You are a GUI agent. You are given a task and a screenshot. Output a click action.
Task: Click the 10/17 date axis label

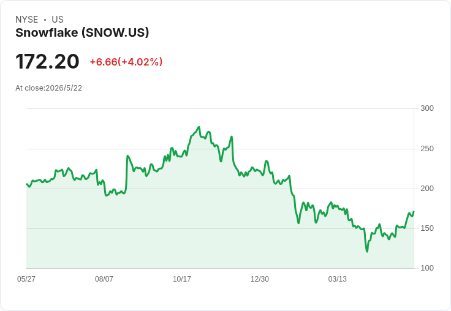[x=182, y=279]
